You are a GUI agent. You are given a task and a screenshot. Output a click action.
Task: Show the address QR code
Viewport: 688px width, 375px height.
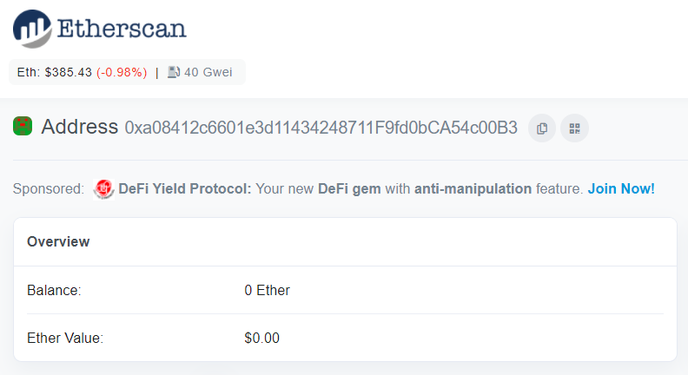pos(574,128)
